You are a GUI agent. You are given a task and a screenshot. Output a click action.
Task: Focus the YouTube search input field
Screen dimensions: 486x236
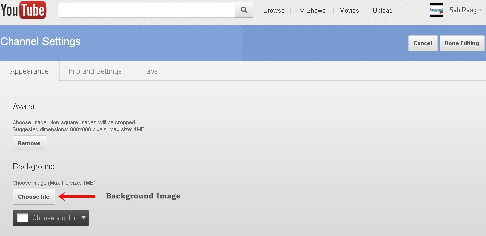click(147, 10)
